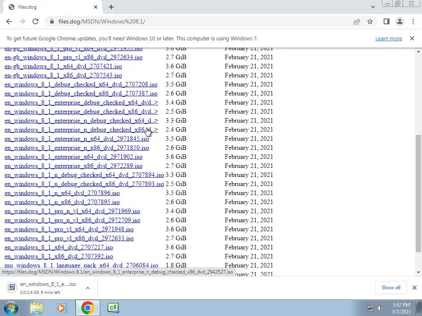Close the downloads bar
422x316 pixels.
click(415, 288)
